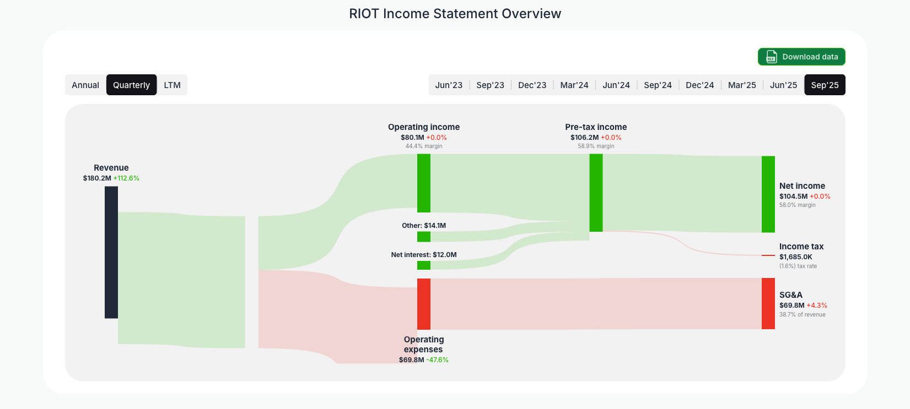910x409 pixels.
Task: Select the Jun'24 quarter
Action: click(x=616, y=85)
